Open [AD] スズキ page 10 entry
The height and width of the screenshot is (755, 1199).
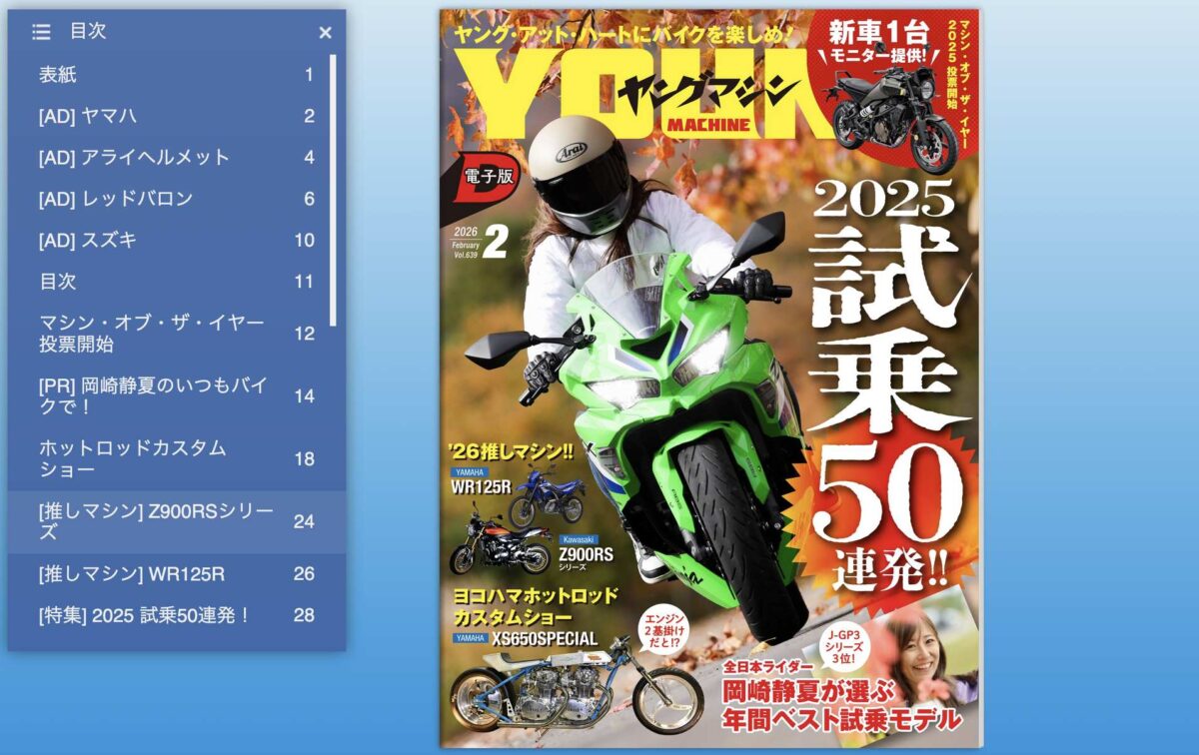point(176,240)
